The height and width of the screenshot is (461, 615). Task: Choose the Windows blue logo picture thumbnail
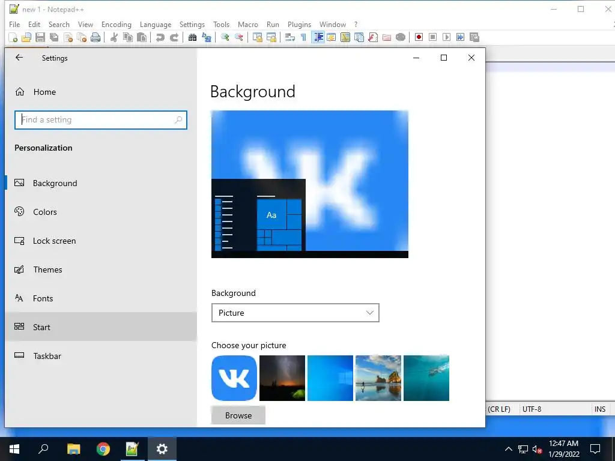click(x=330, y=378)
